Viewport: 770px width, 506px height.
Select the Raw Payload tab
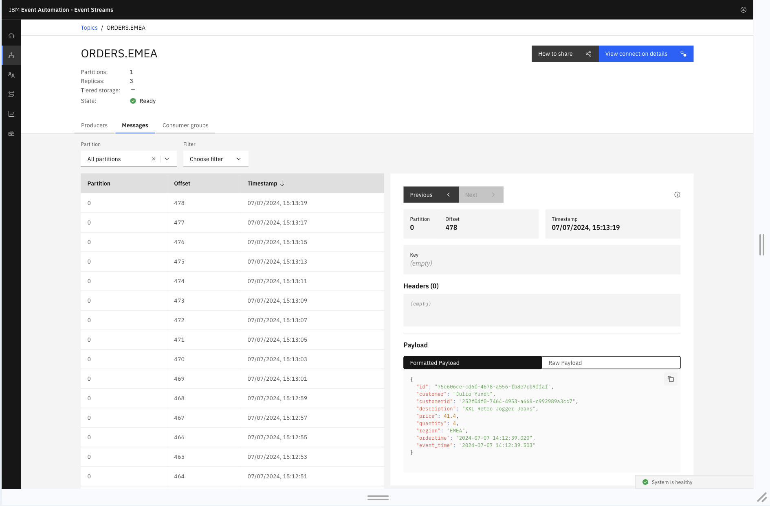click(x=611, y=363)
